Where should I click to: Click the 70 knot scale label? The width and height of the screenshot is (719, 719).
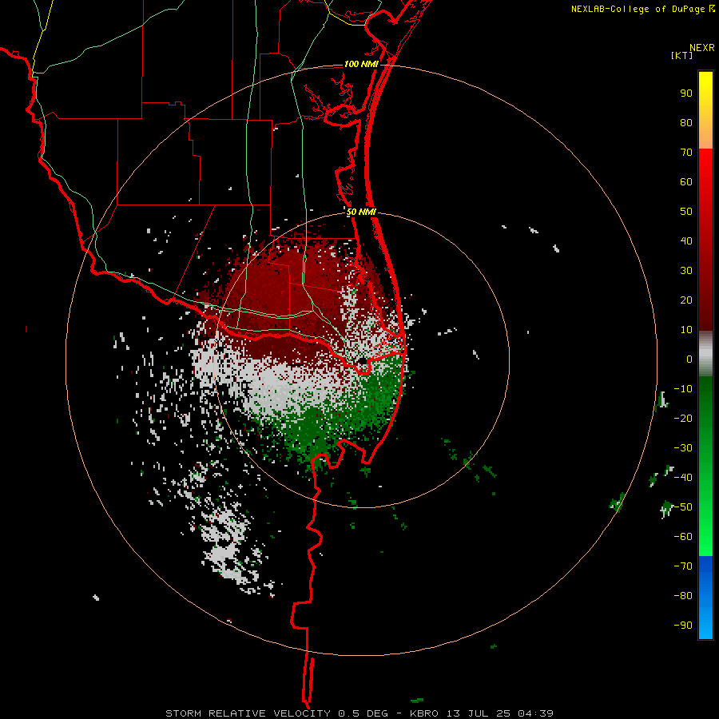[686, 153]
